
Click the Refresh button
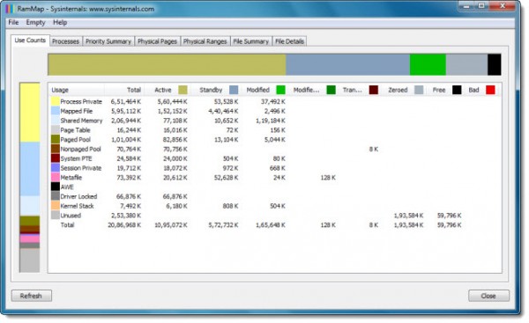32,296
